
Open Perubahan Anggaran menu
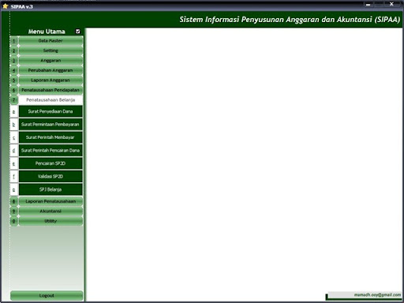50,70
